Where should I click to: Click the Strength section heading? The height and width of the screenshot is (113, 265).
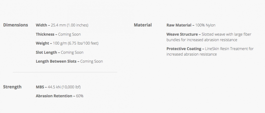12,87
